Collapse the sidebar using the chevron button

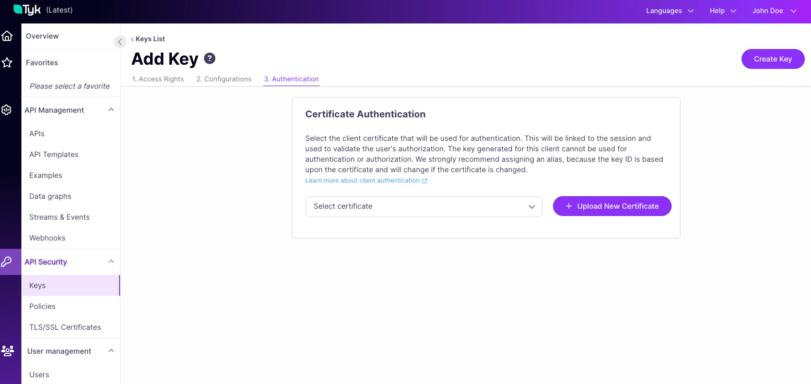pyautogui.click(x=120, y=41)
